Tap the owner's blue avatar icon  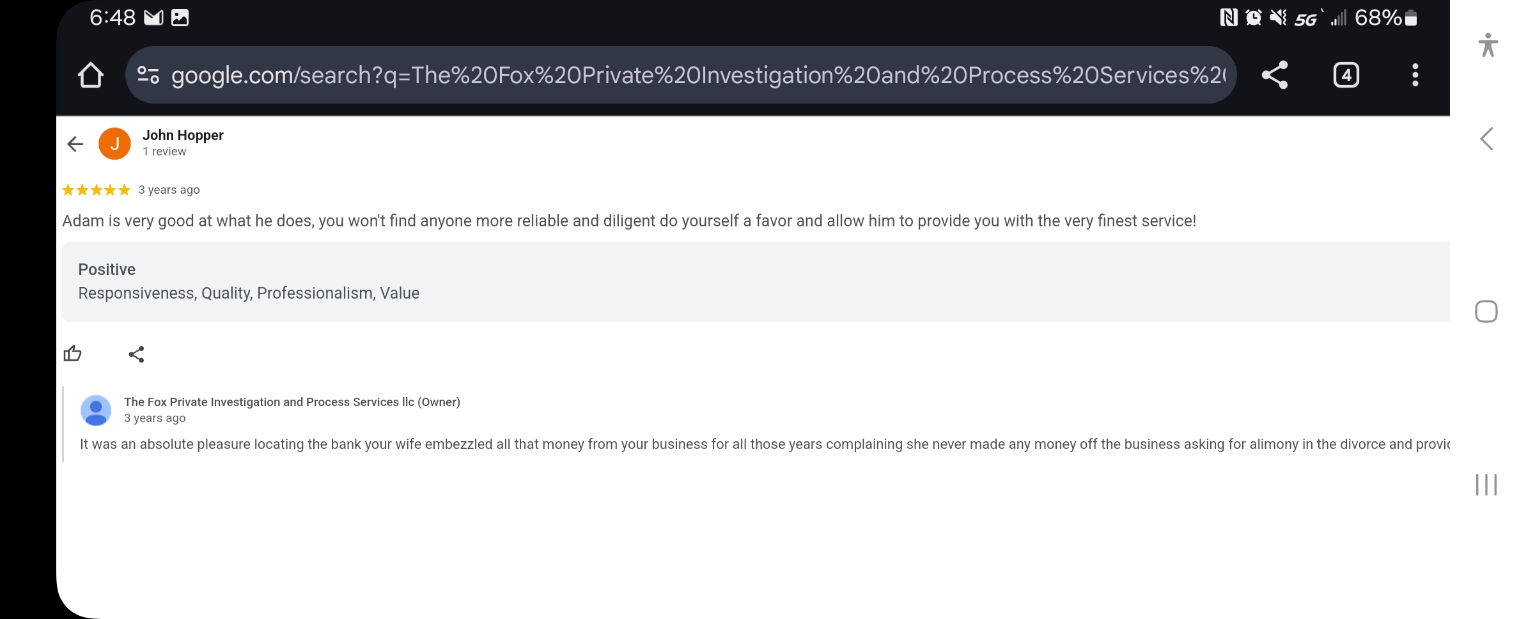96,410
